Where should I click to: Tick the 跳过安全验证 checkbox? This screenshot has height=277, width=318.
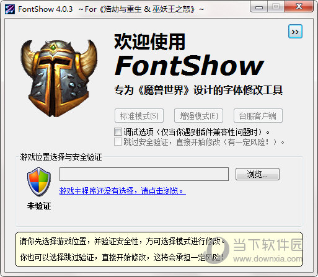(x=118, y=142)
